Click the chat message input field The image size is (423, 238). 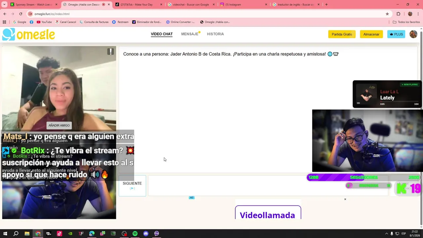pyautogui.click(x=268, y=185)
